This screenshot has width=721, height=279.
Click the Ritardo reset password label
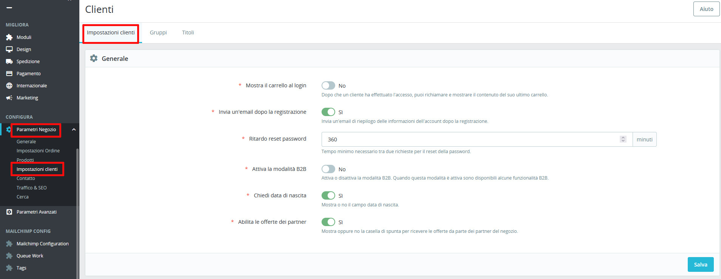(x=278, y=139)
